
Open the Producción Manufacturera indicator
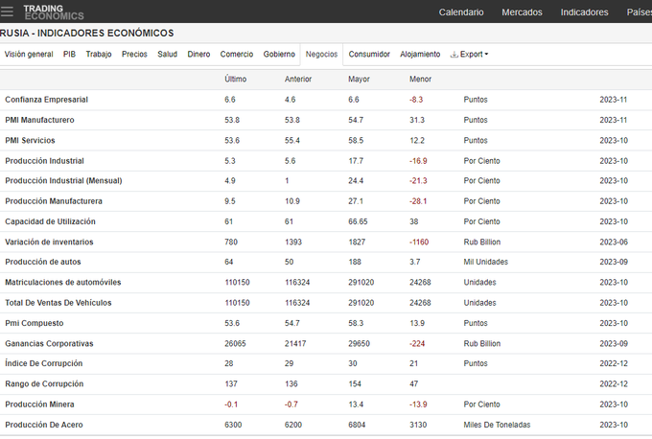pyautogui.click(x=54, y=200)
